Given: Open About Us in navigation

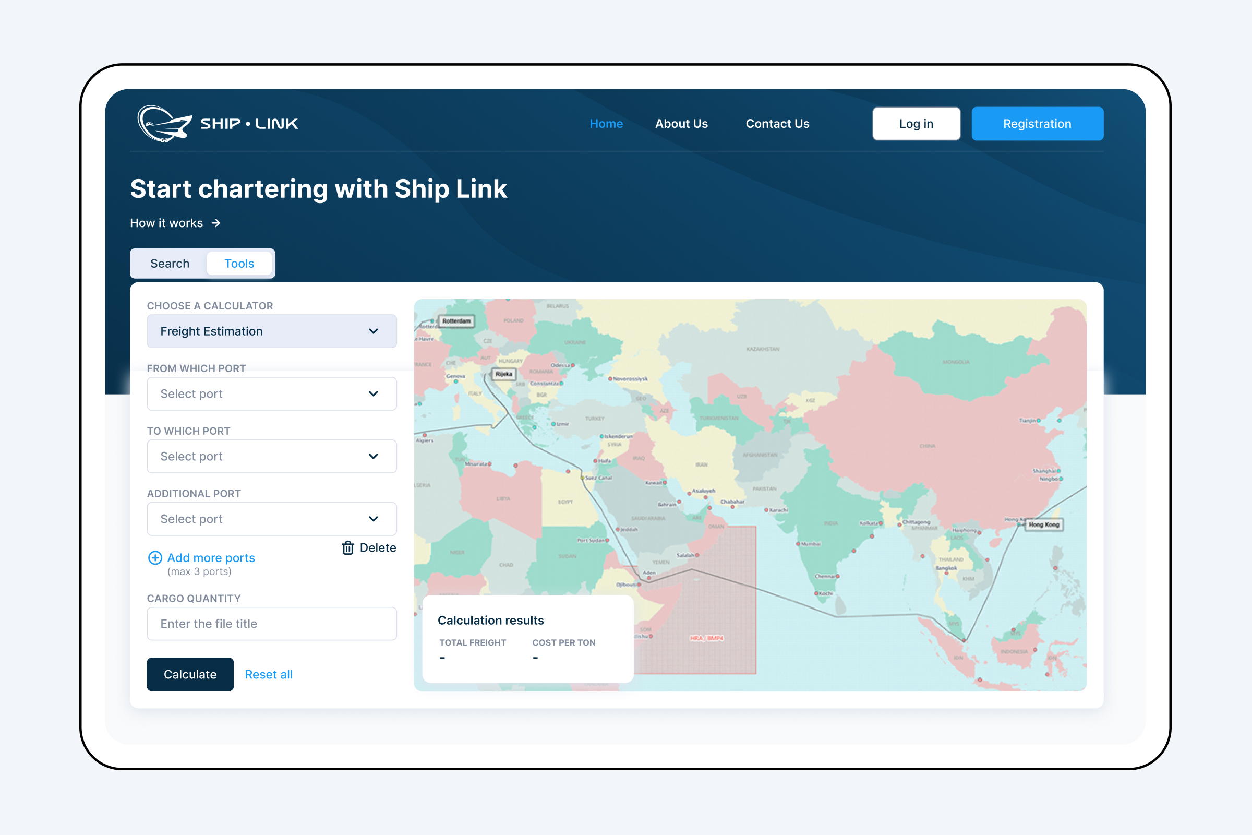Looking at the screenshot, I should pos(681,124).
